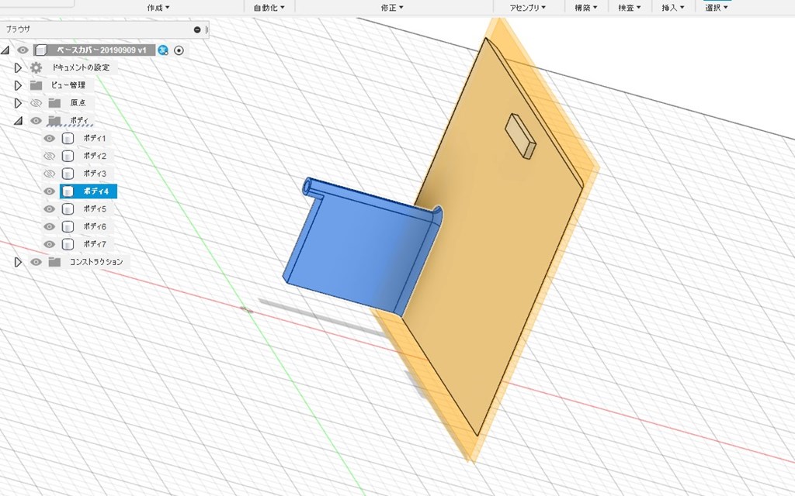Click the ビュー管理 folder icon

click(x=36, y=85)
